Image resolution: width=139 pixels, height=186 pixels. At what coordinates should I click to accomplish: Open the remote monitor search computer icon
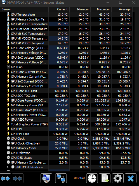coord(46,178)
